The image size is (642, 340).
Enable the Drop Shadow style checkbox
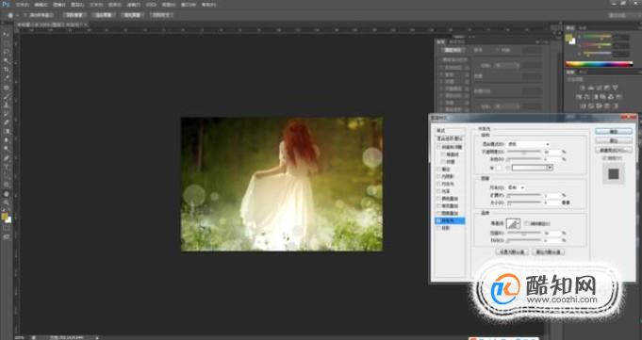click(438, 228)
